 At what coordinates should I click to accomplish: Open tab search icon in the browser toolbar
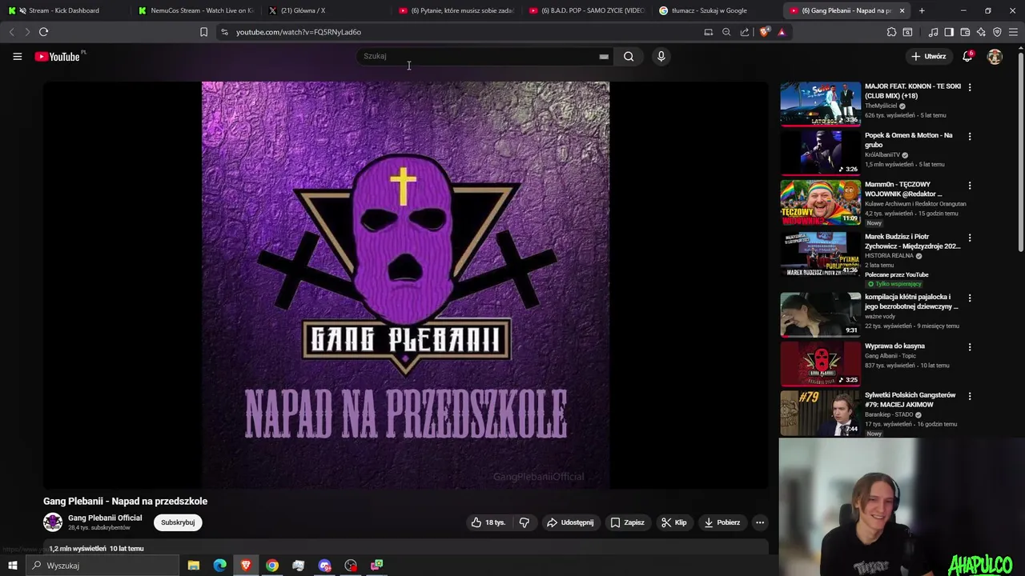click(x=907, y=32)
